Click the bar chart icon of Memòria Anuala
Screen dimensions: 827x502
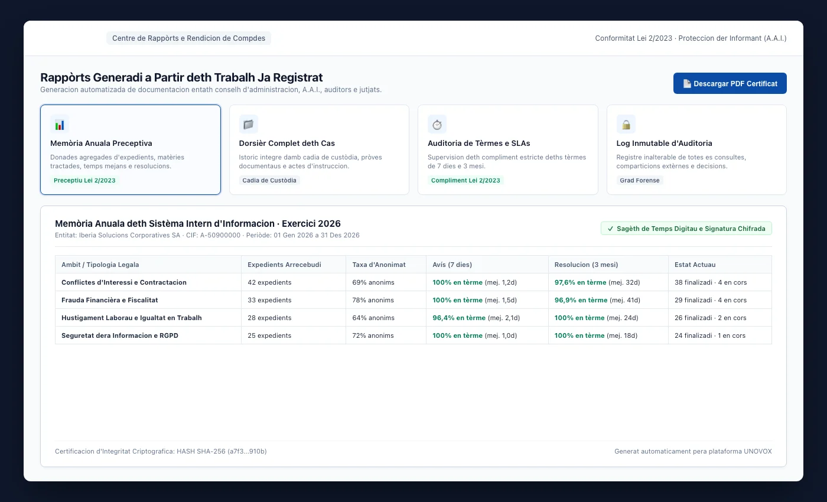click(x=60, y=124)
